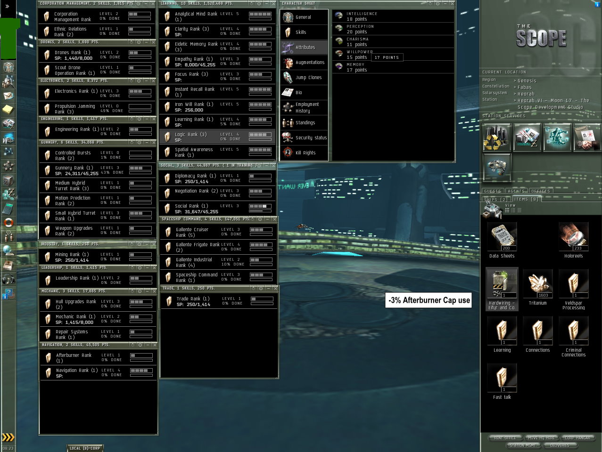Open the yellow notepad icon
Viewport: 602px width, 452px height.
coord(8,110)
